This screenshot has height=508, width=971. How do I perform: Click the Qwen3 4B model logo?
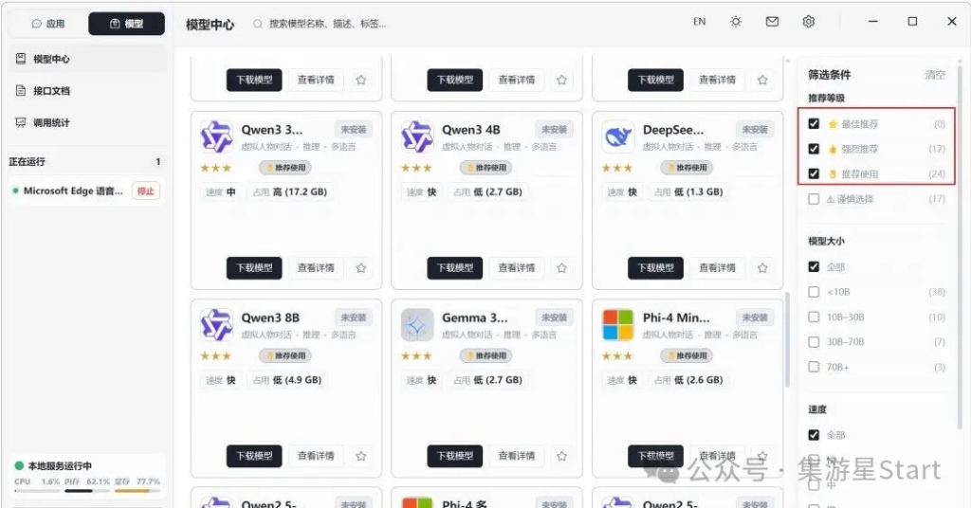click(x=417, y=136)
